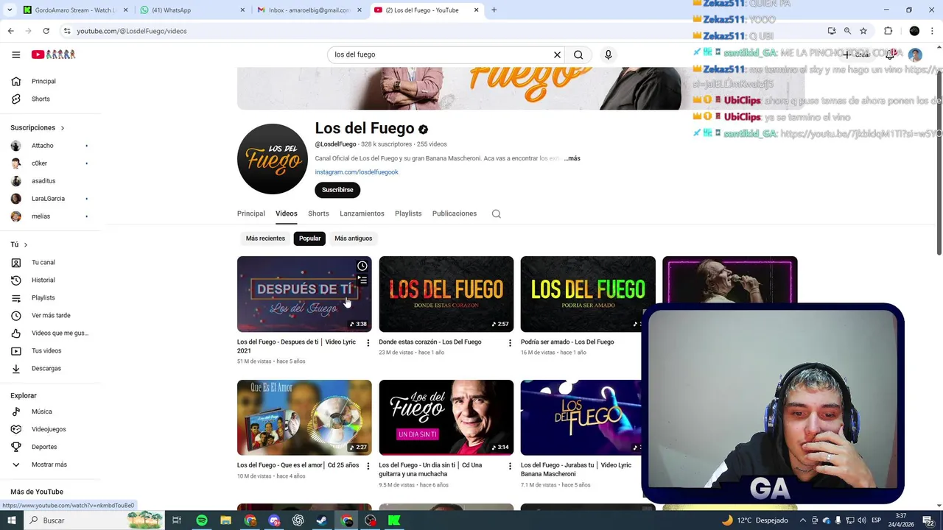The height and width of the screenshot is (530, 943).
Task: Sort videos by Más recientes
Action: (265, 239)
